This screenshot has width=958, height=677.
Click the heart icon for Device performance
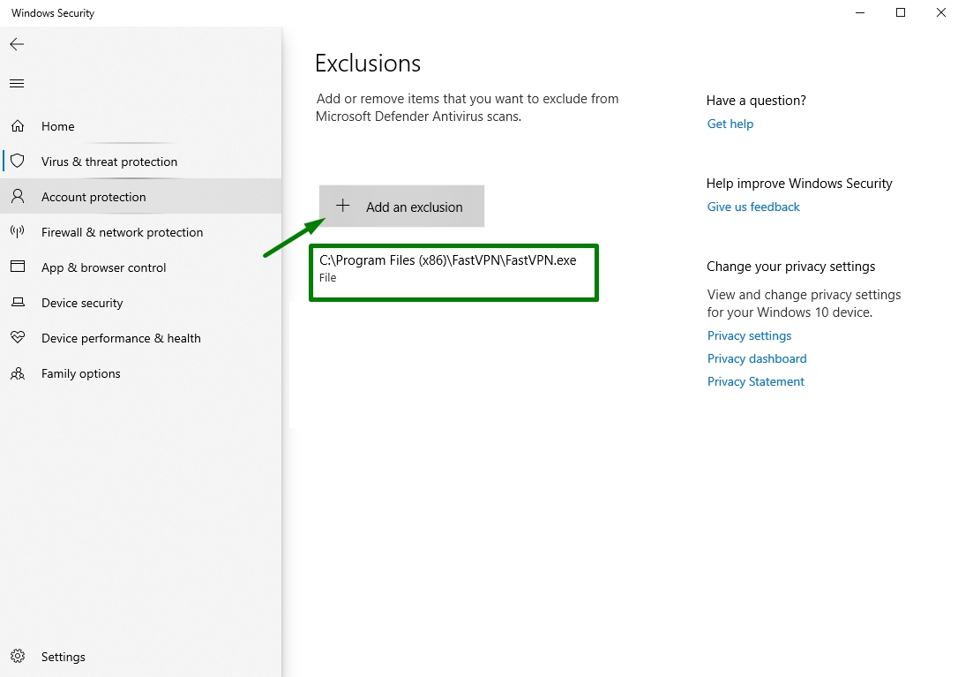point(18,337)
